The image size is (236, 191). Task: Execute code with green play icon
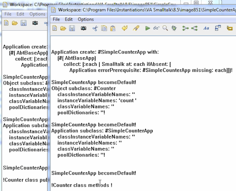pyautogui.click(x=147, y=28)
